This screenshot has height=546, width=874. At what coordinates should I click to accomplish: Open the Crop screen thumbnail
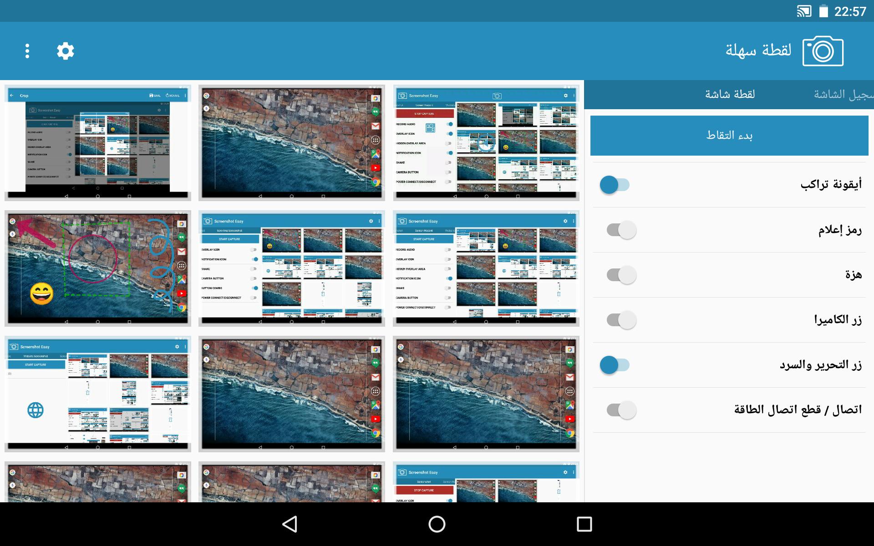98,143
